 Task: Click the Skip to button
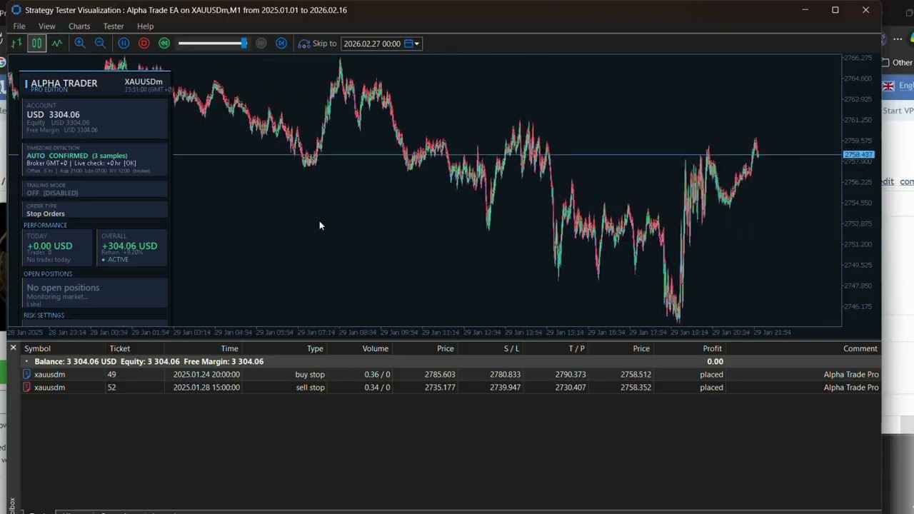317,44
